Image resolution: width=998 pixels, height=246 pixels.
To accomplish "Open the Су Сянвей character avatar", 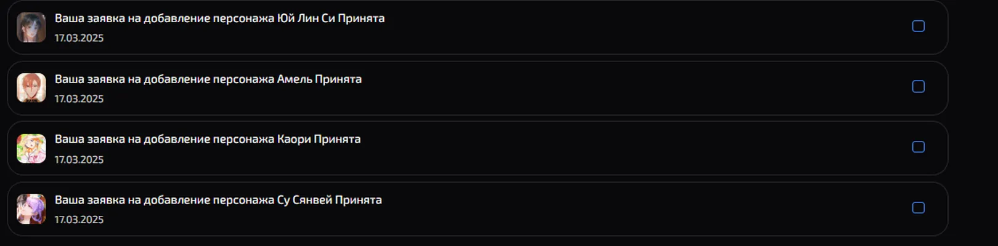I will tap(31, 209).
